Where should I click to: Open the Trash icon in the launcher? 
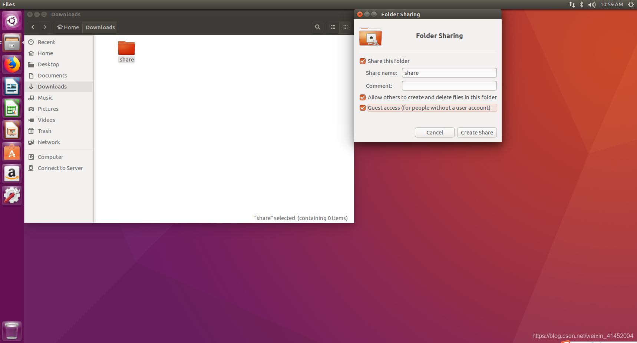tap(12, 331)
